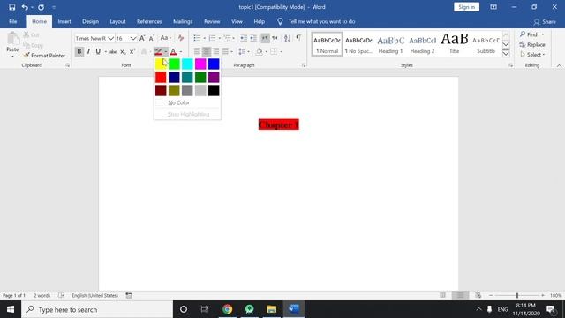The height and width of the screenshot is (318, 565).
Task: Switch to Review tab
Action: point(212,21)
